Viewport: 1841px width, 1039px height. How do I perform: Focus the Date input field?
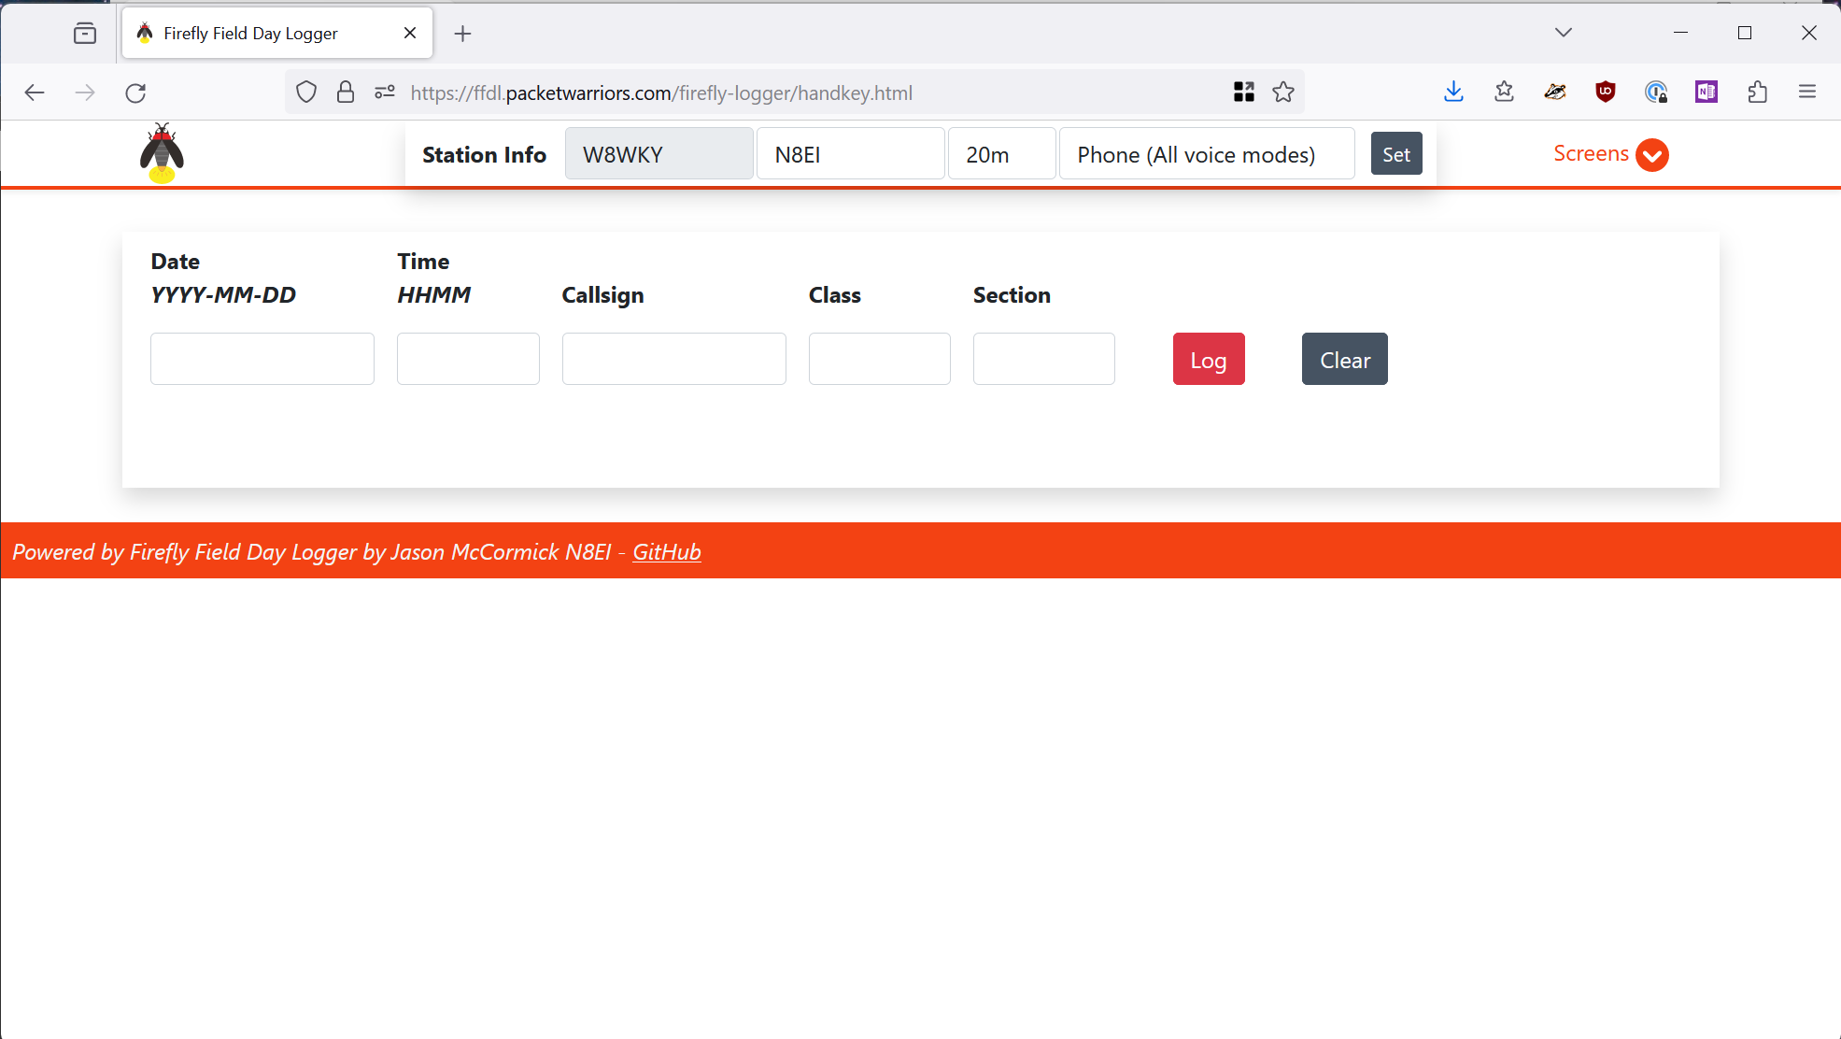(262, 359)
